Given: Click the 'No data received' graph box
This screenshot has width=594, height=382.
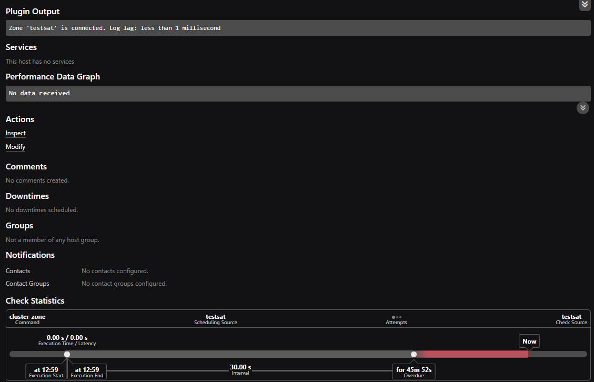Looking at the screenshot, I should click(x=298, y=93).
